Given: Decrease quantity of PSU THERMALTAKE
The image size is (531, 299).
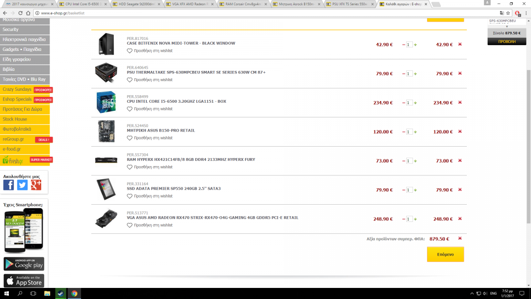Looking at the screenshot, I should pos(404,74).
